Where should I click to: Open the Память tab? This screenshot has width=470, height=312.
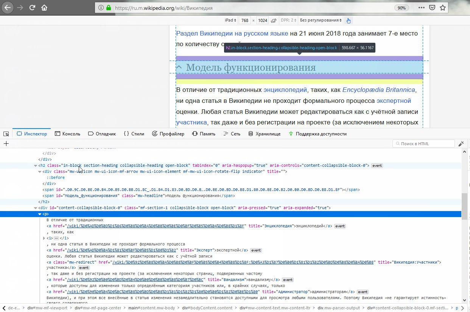click(204, 134)
